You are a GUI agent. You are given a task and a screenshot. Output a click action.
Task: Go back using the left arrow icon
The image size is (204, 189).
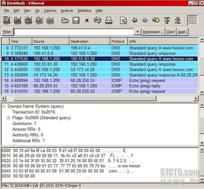134,20
